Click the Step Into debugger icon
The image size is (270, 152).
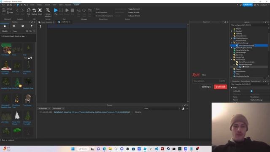[78, 10]
